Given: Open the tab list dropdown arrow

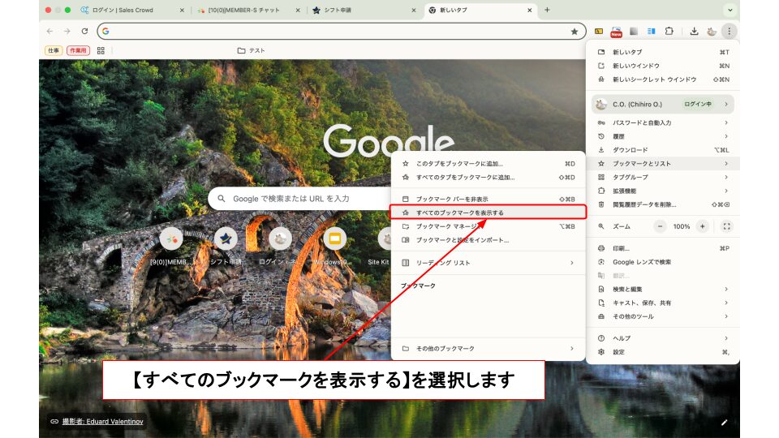Looking at the screenshot, I should click(x=730, y=11).
